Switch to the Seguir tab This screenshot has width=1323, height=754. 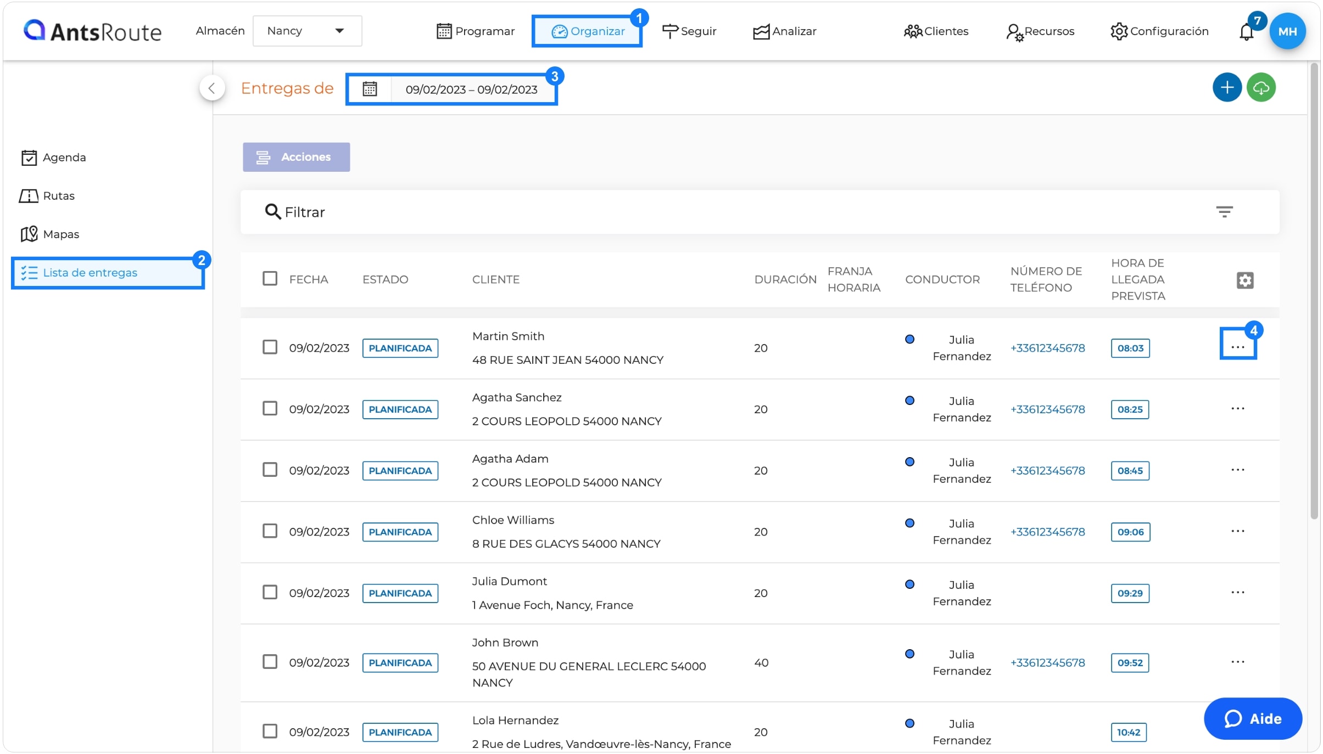tap(689, 31)
